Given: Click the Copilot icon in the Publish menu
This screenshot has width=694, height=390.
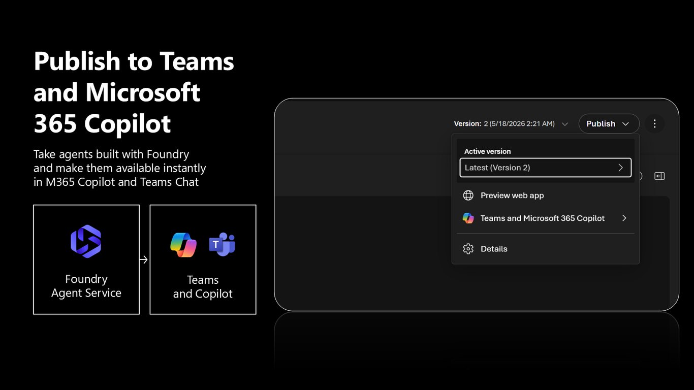Looking at the screenshot, I should pyautogui.click(x=468, y=218).
